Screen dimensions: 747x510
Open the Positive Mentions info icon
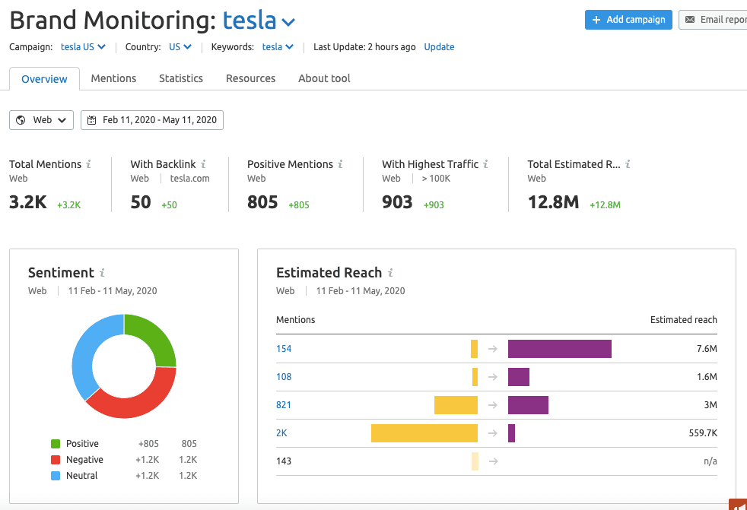(340, 164)
